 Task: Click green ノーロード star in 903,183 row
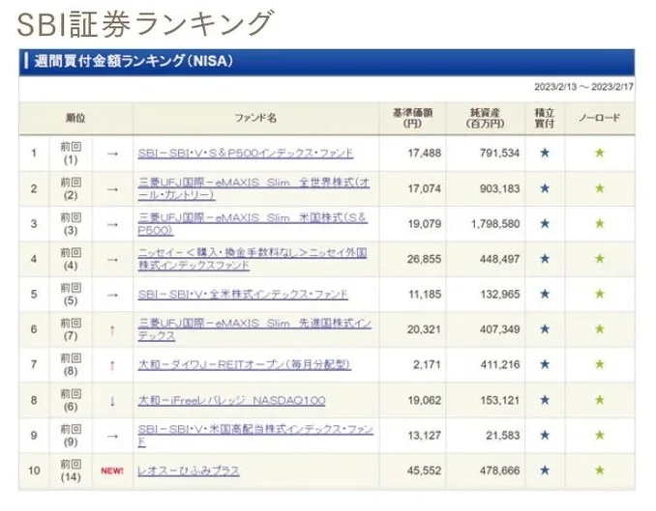[x=600, y=188]
